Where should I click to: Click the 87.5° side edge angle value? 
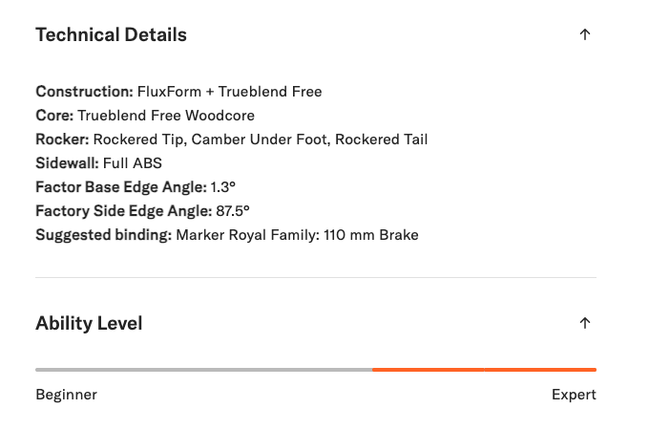(x=233, y=211)
